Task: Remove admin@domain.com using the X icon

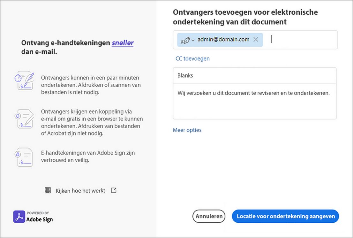Action: pos(256,39)
